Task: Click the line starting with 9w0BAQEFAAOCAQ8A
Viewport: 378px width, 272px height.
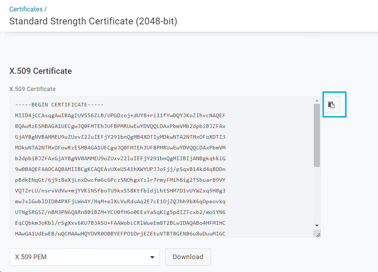Action: (x=120, y=169)
